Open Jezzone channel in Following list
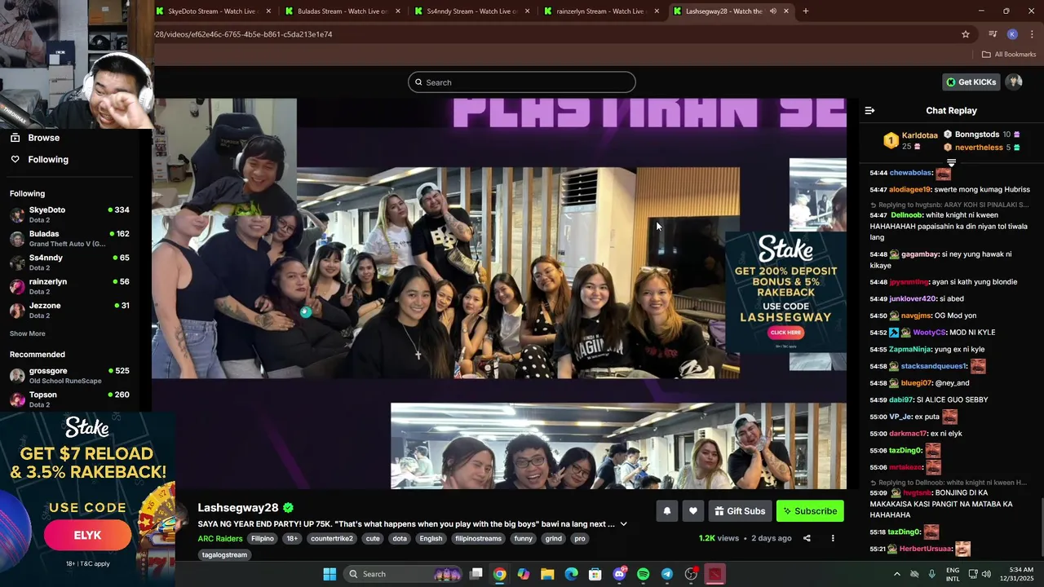This screenshot has height=587, width=1044. (69, 310)
